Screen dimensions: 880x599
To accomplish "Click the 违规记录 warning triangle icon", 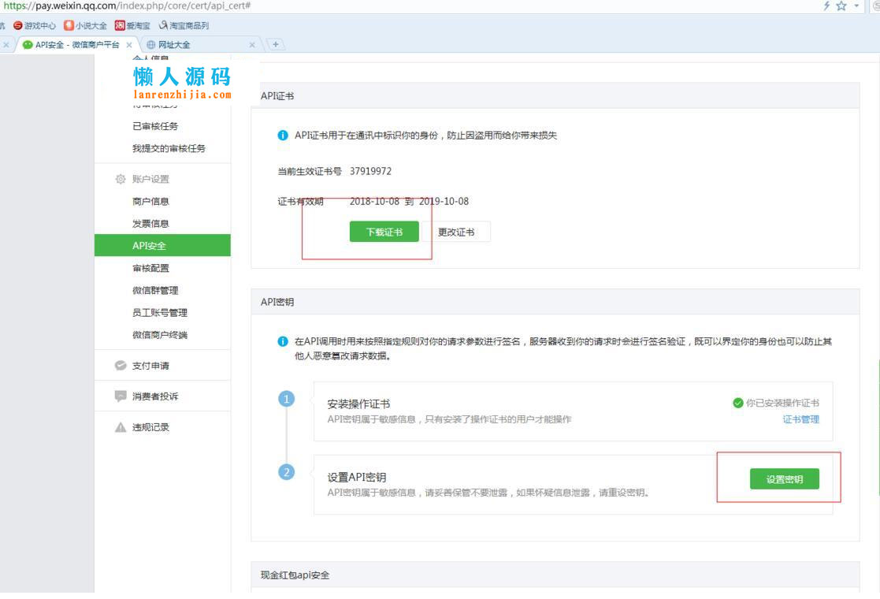I will click(120, 427).
